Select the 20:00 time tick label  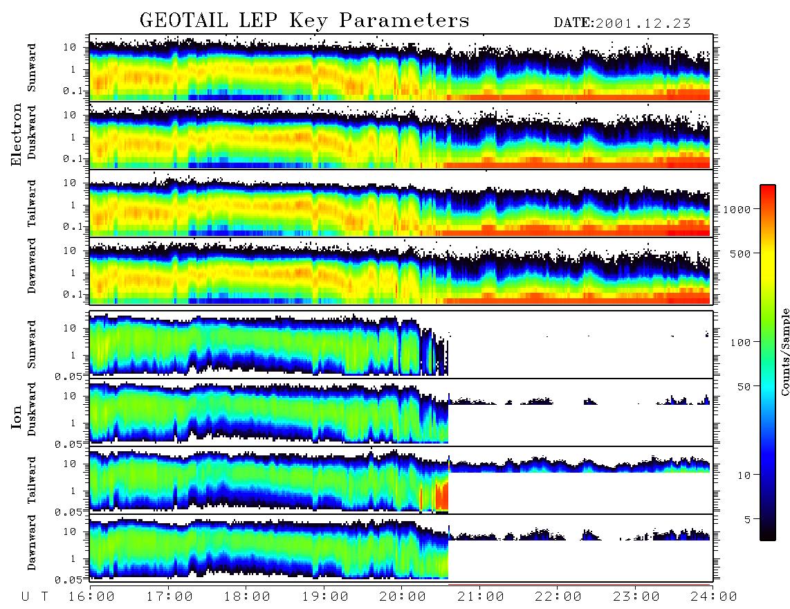coord(403,597)
